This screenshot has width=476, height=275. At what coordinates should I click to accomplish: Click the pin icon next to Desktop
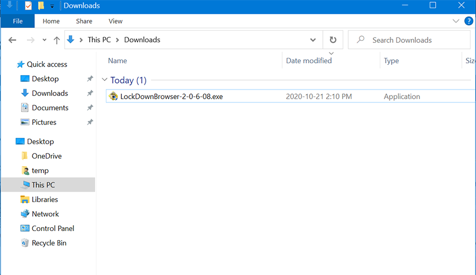coord(90,79)
